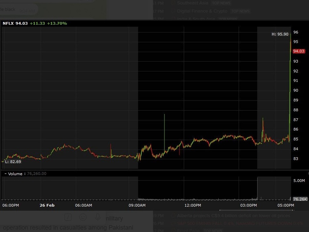
Task: Click the Volume label in the lower panel
Action: [x=15, y=174]
